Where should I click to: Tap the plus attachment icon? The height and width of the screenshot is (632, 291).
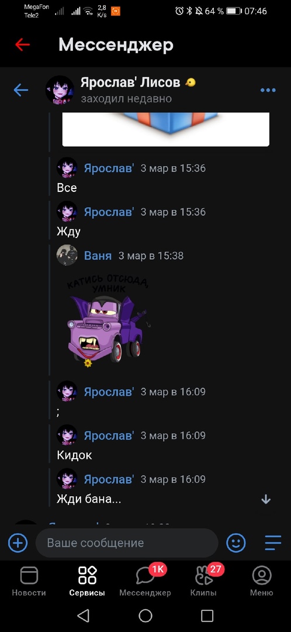pyautogui.click(x=18, y=543)
